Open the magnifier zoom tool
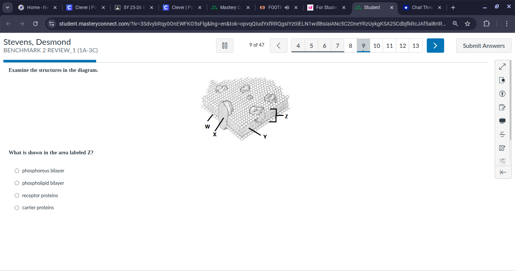Image resolution: width=515 pixels, height=271 pixels. tap(502, 80)
